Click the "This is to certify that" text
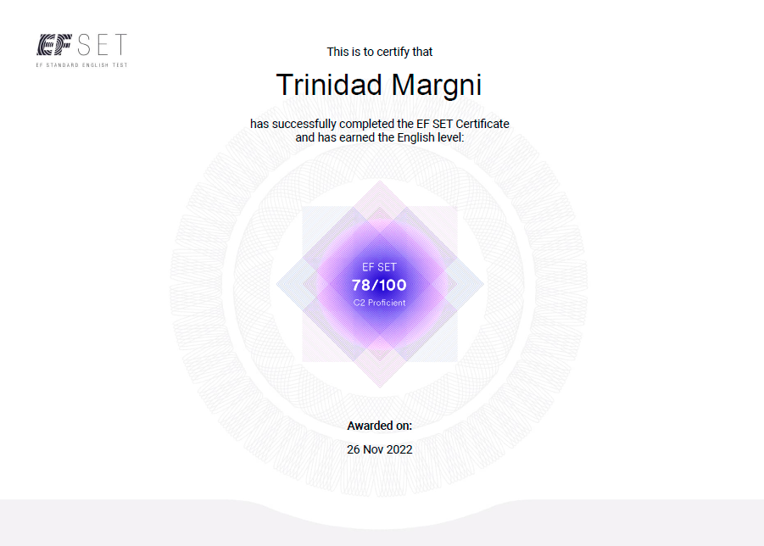The height and width of the screenshot is (546, 764). point(380,52)
